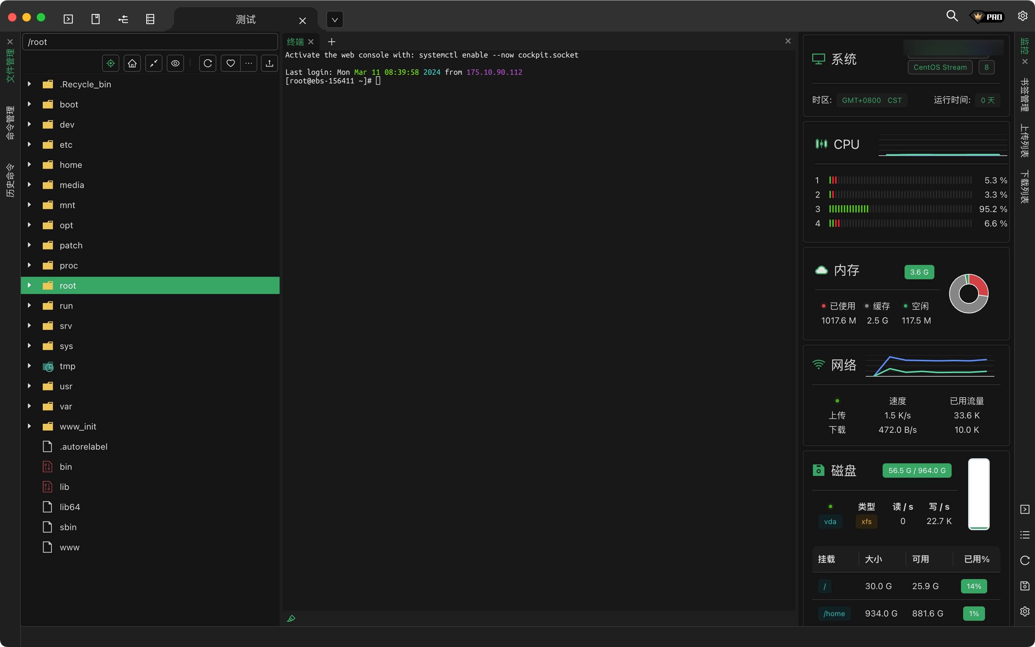Switch to the 测试 session tab
The width and height of the screenshot is (1035, 647).
click(245, 20)
